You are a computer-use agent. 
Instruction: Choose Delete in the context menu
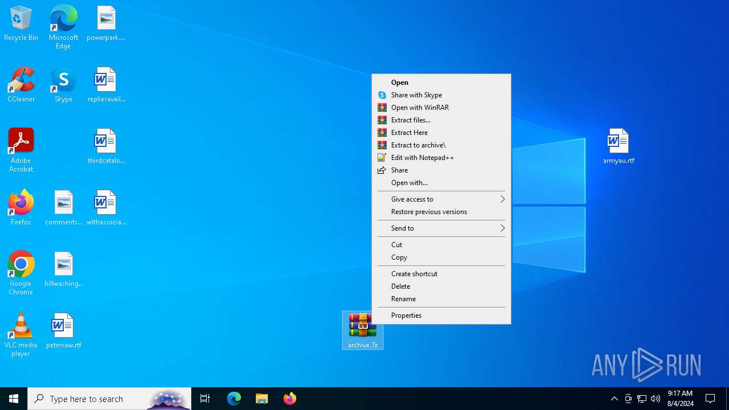(441, 286)
